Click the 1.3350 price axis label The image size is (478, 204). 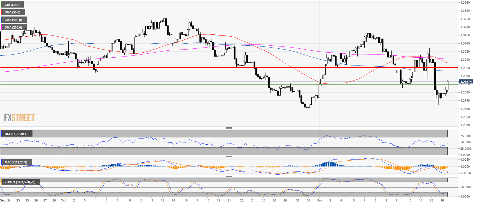pos(465,3)
